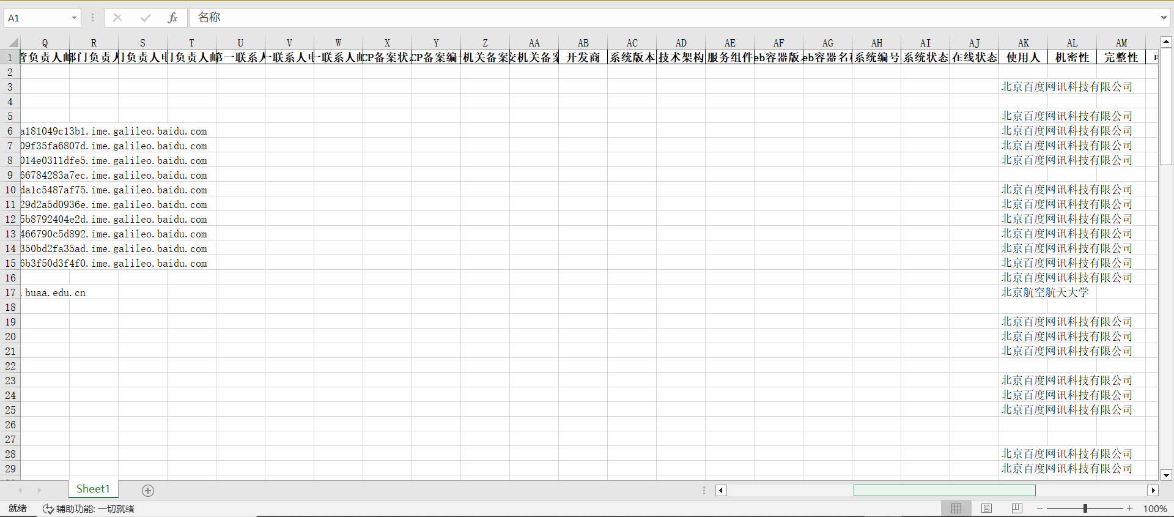This screenshot has height=517, width=1174.
Task: Switch to Normal view icon
Action: 956,508
